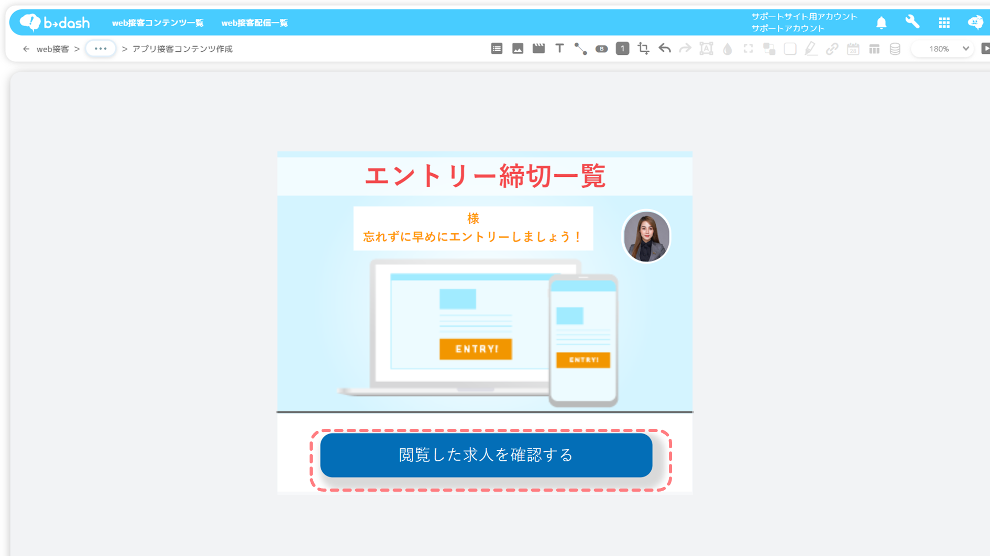The image size is (990, 556).
Task: Click the 閲覧した求人を確認する button
Action: [x=486, y=455]
